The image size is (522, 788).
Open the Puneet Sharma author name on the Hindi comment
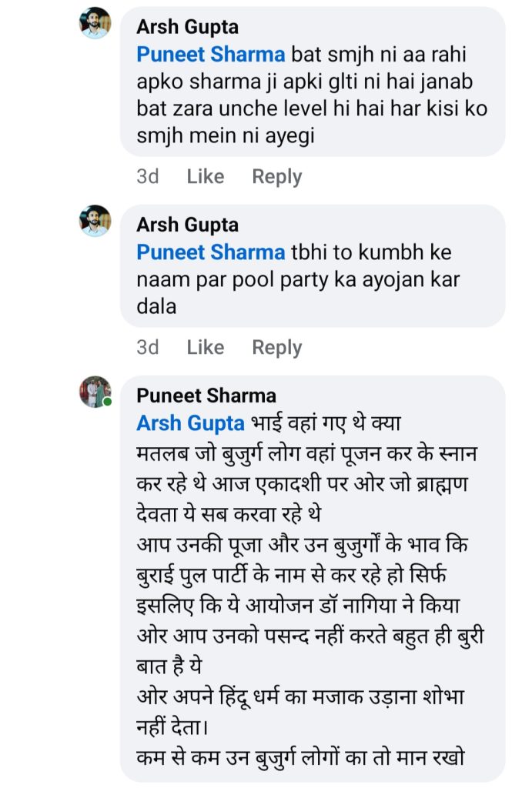[x=206, y=396]
